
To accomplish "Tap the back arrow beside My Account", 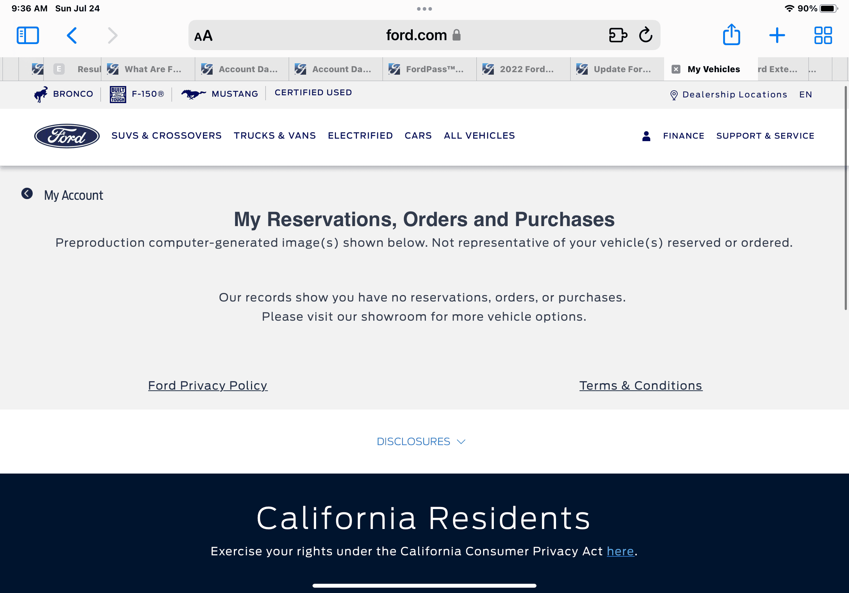I will tap(27, 193).
